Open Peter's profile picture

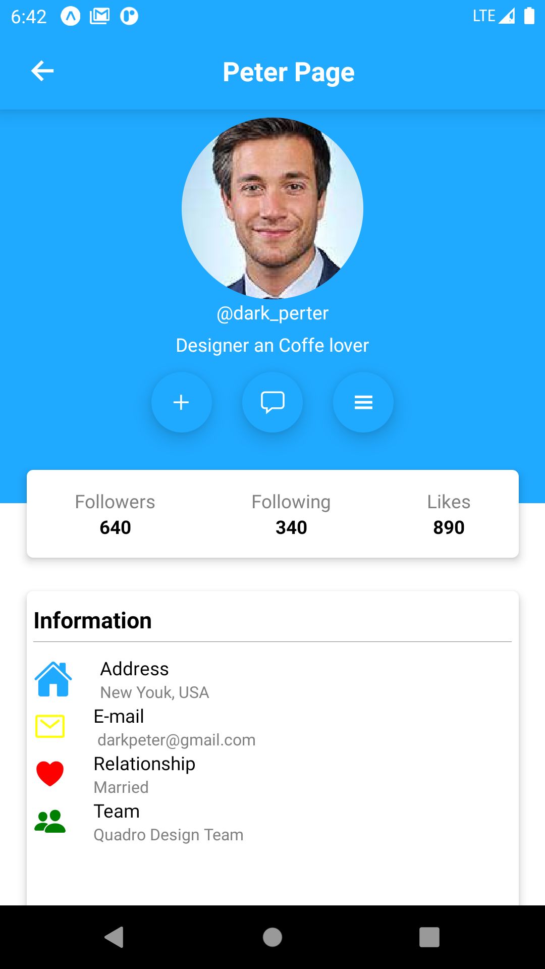[x=272, y=208]
